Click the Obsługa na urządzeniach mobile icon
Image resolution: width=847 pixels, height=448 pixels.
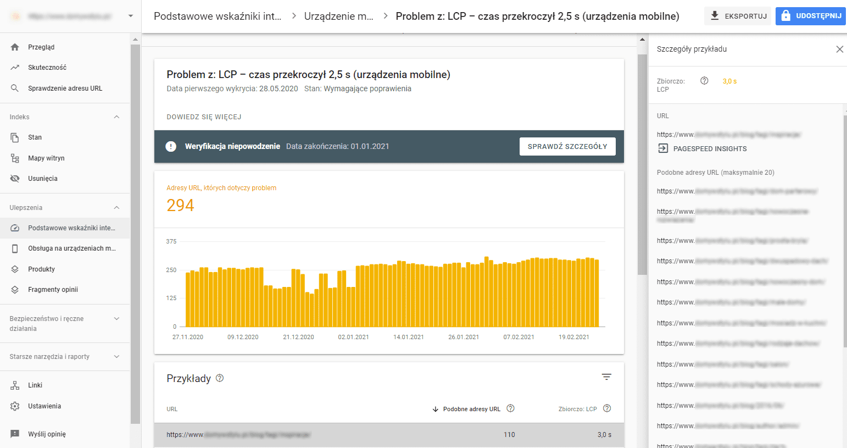pyautogui.click(x=15, y=248)
